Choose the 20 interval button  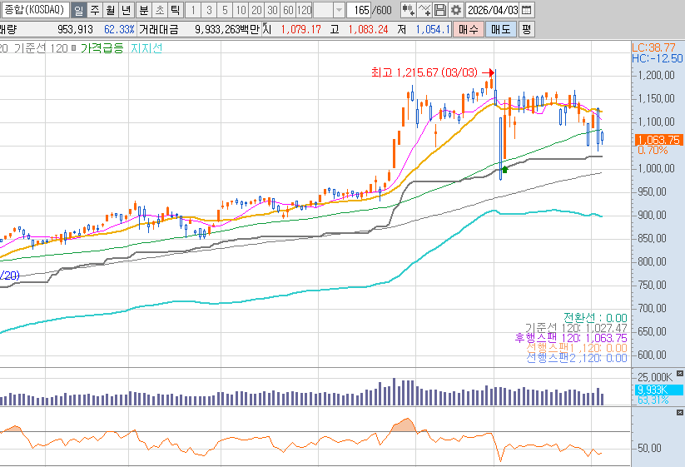click(x=256, y=10)
